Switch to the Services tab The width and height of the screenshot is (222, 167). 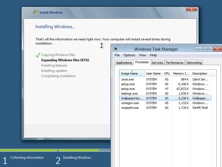(x=157, y=63)
